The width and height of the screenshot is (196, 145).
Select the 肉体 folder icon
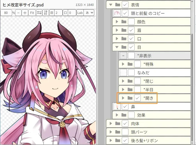pyautogui.click(x=118, y=124)
